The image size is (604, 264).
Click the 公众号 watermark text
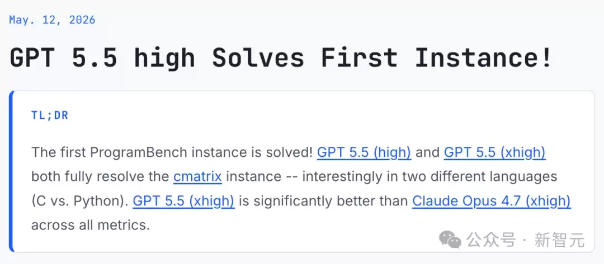point(491,240)
